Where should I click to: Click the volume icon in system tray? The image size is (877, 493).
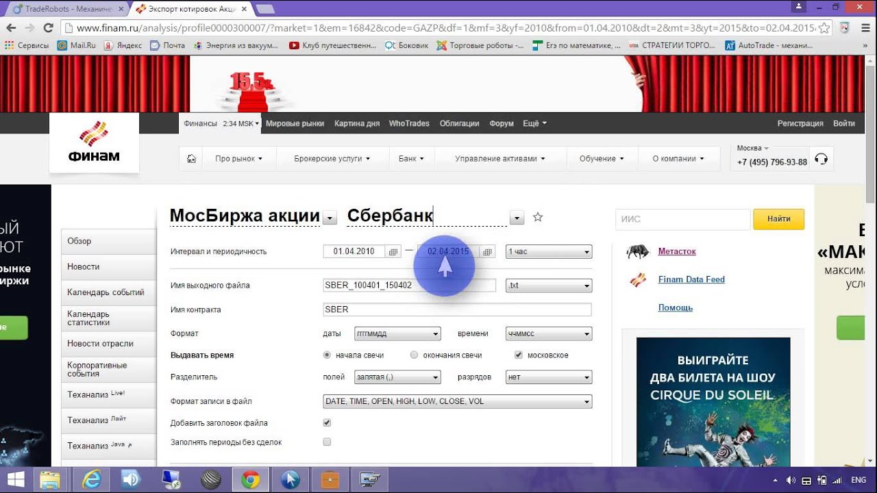(x=791, y=481)
